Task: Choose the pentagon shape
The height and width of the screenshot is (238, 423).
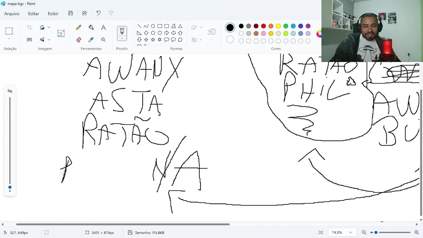Action: pyautogui.click(x=153, y=33)
